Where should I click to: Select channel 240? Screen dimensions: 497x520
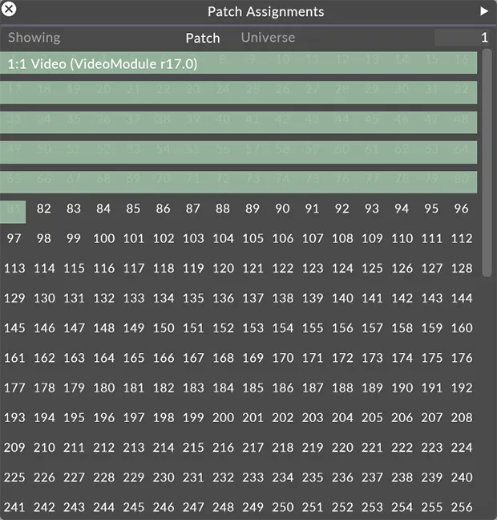pyautogui.click(x=462, y=477)
